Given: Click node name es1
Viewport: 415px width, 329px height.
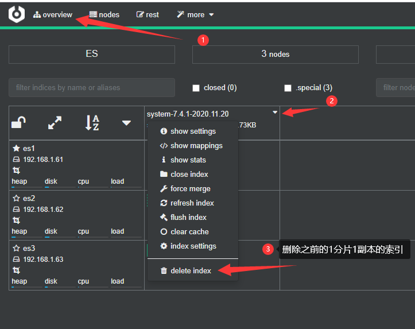Looking at the screenshot, I should [x=29, y=149].
